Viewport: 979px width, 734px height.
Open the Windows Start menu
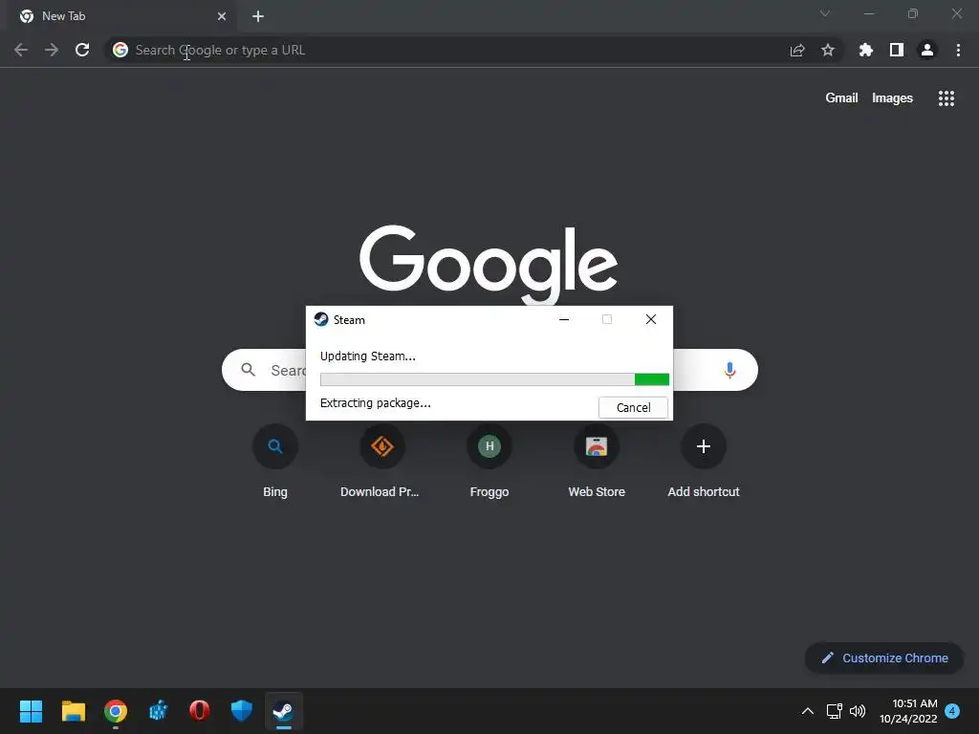[x=31, y=711]
